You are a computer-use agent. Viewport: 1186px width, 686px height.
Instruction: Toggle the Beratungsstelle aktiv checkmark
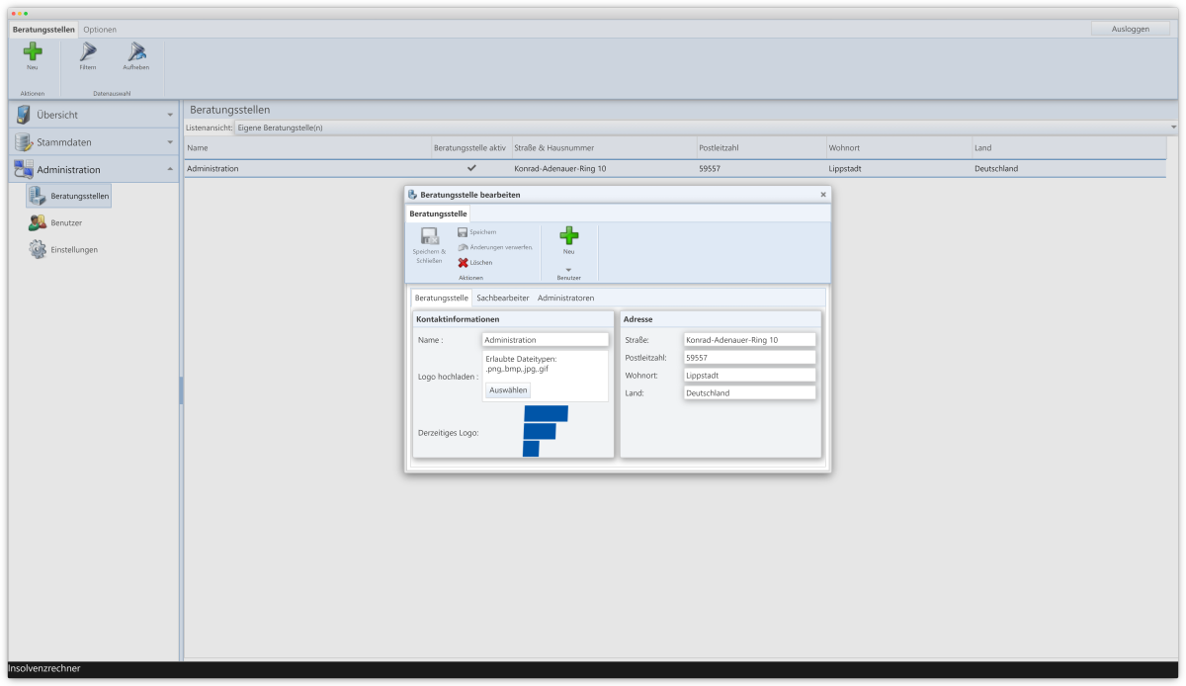(x=471, y=169)
